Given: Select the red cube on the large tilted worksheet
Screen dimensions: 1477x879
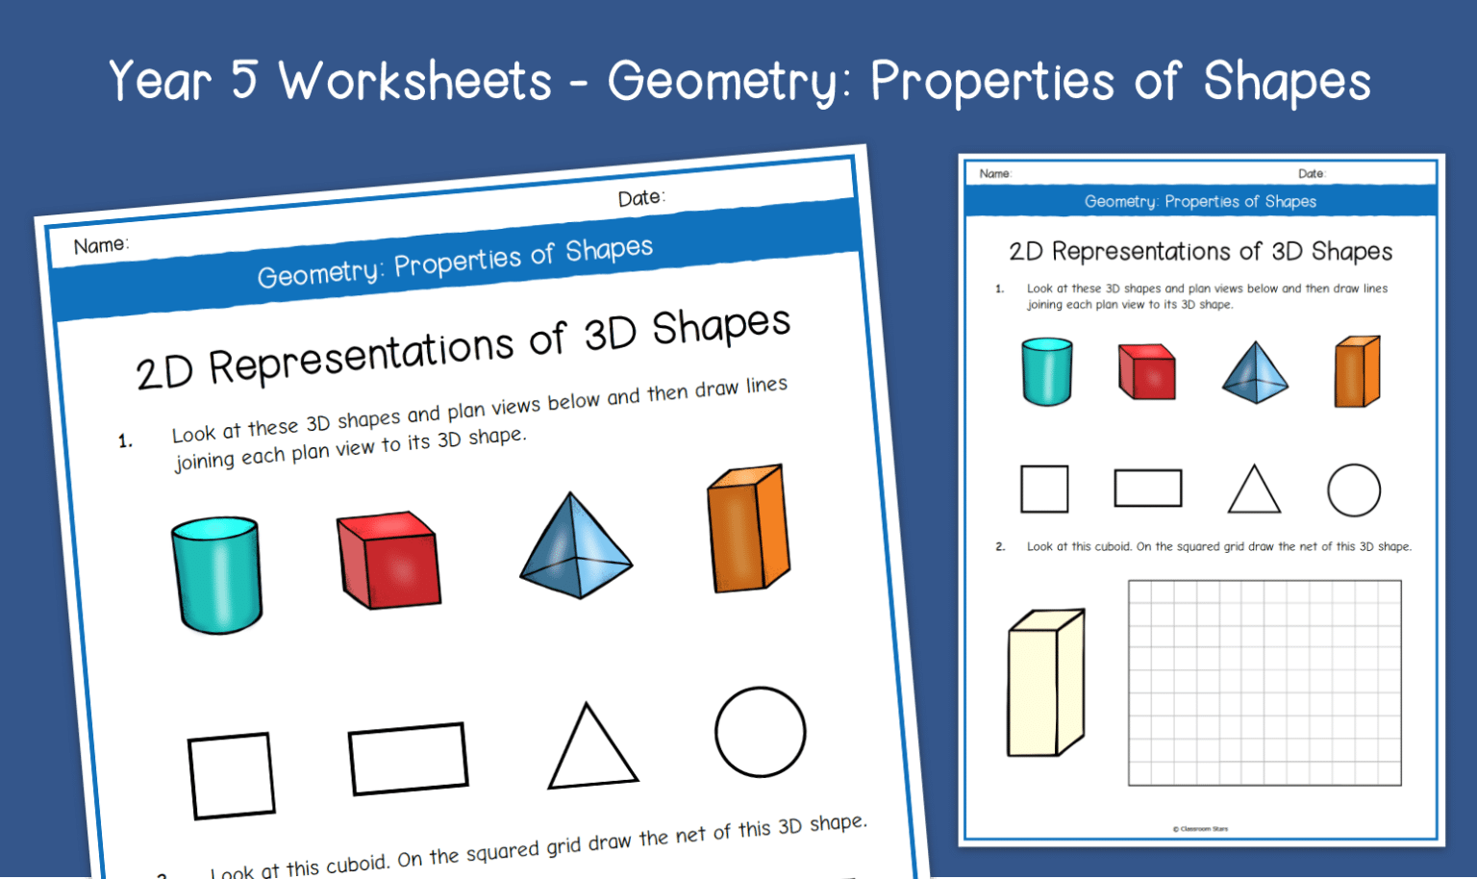Looking at the screenshot, I should coord(388,561).
